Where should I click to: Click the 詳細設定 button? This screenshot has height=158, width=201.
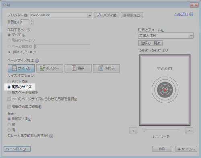click(x=132, y=15)
